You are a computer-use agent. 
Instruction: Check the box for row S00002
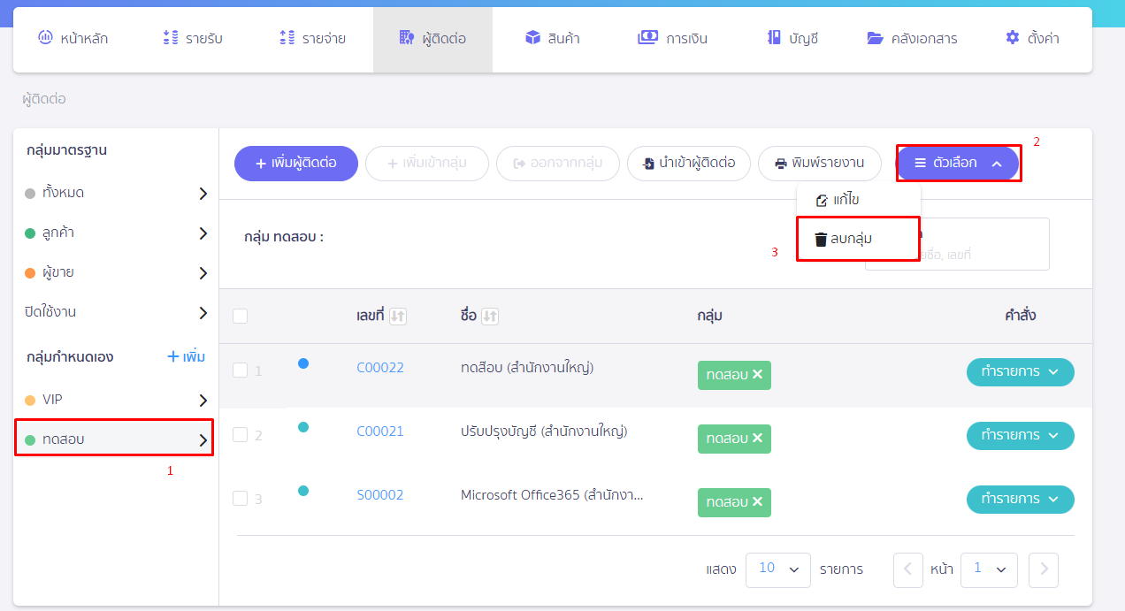(x=240, y=498)
